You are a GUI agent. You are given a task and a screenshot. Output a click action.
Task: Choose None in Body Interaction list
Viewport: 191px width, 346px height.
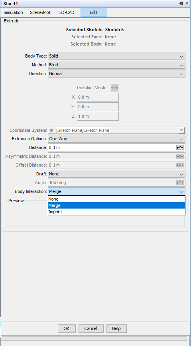click(x=116, y=199)
